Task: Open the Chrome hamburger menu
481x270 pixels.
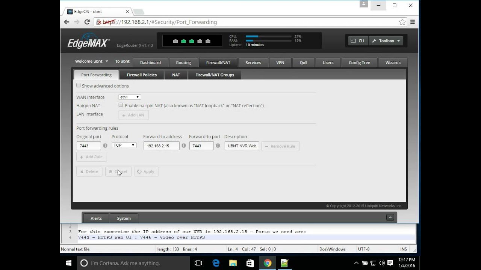Action: pos(412,22)
